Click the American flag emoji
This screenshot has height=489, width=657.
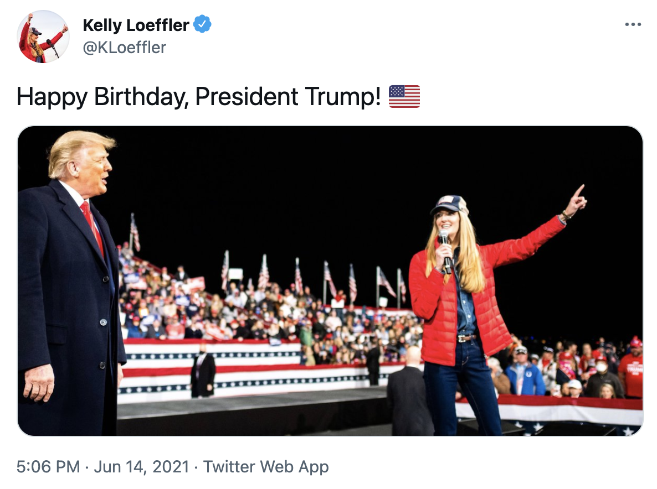pyautogui.click(x=404, y=96)
